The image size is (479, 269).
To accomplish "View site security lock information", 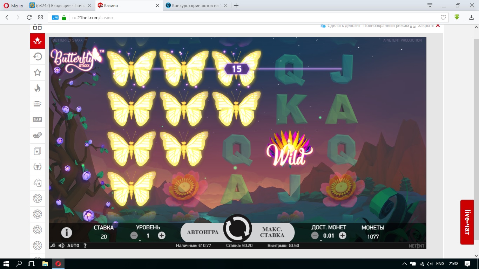I will [64, 18].
